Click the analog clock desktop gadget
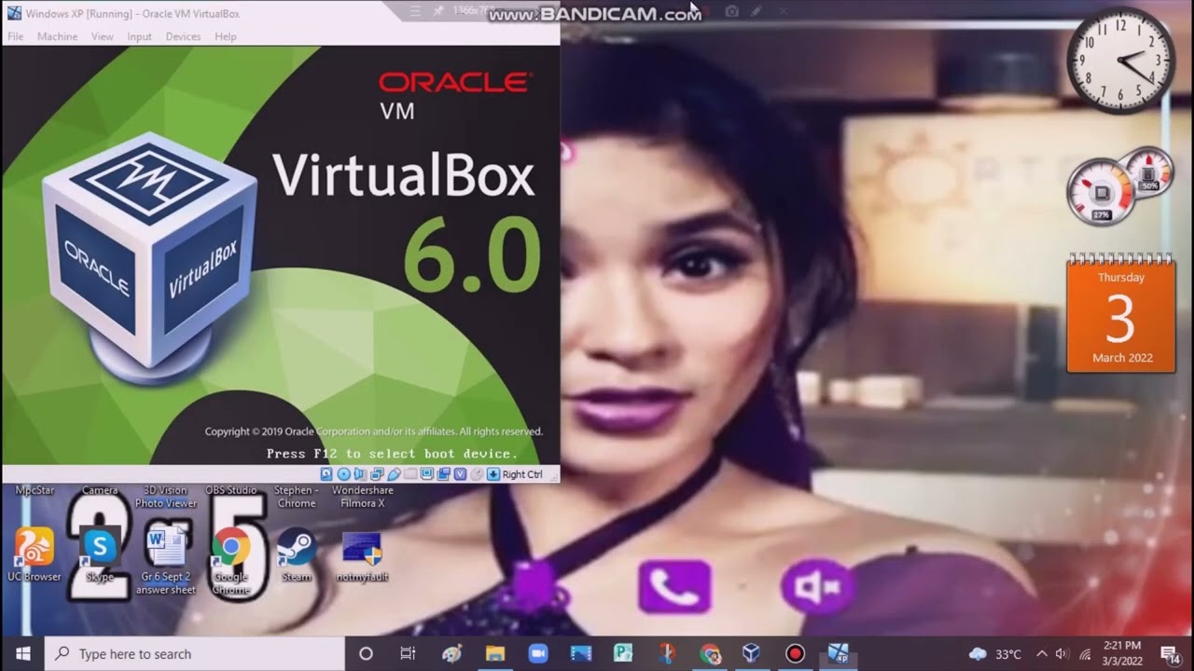1194x671 pixels. coord(1120,60)
